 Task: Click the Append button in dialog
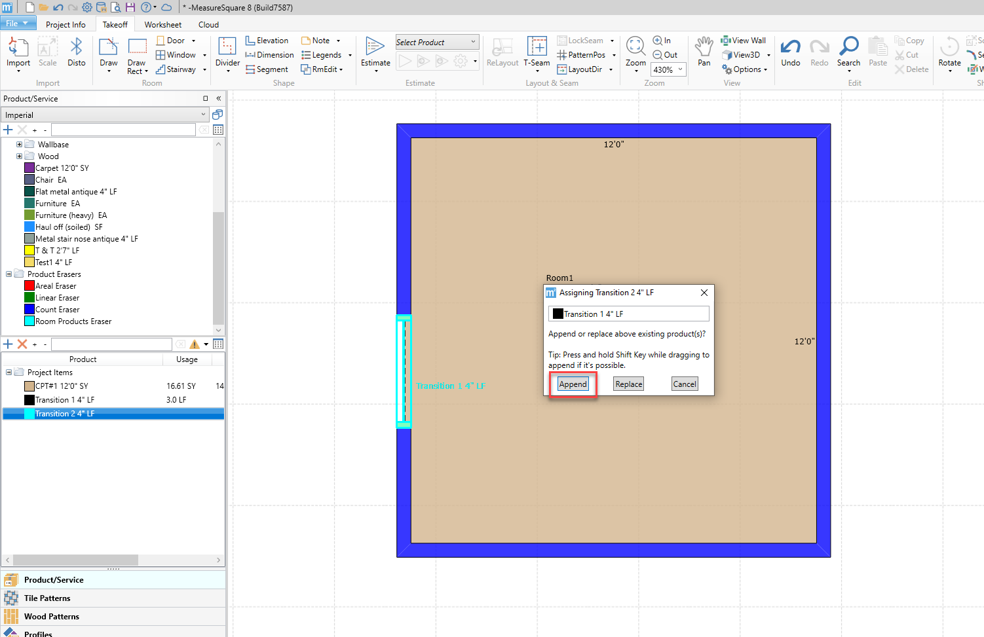(x=573, y=384)
